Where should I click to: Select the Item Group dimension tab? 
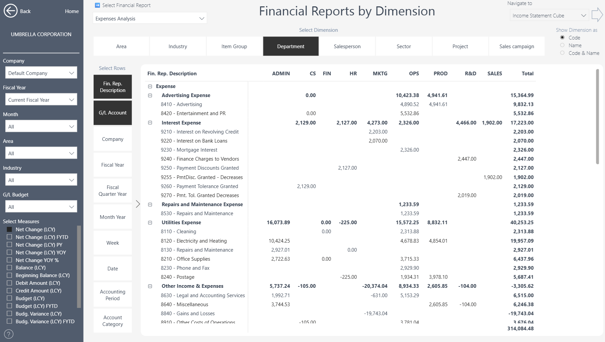(x=234, y=46)
